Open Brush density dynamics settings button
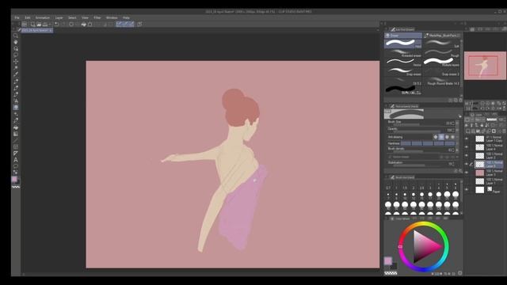This screenshot has height=285, width=507. pyautogui.click(x=457, y=150)
